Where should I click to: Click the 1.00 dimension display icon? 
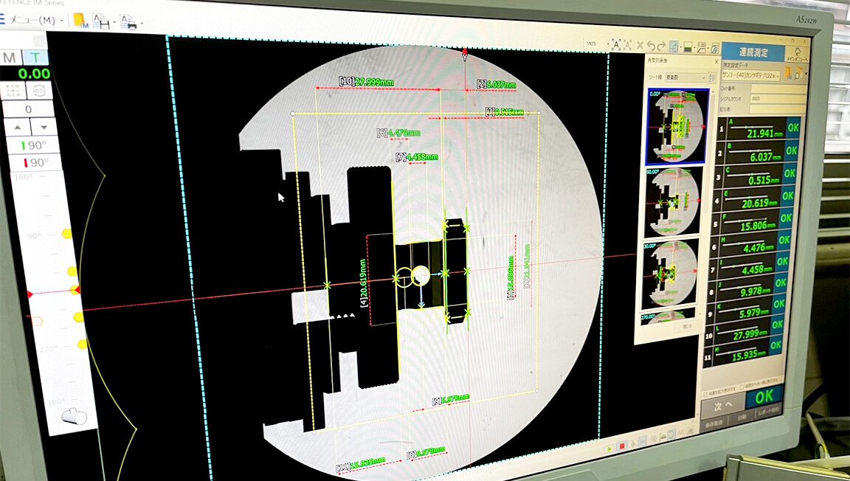(702, 48)
